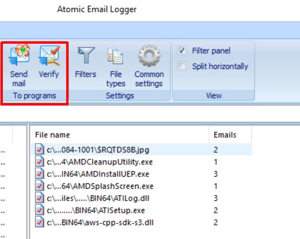Viewport: 300px width, 239px height.
Task: Toggle check icon for AMDInstallUEP.exe
Action: pos(40,173)
